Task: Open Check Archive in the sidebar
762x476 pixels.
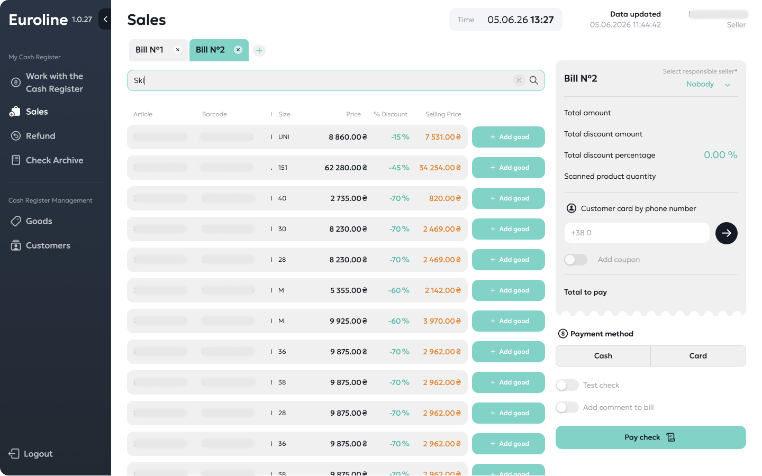Action: [x=47, y=160]
